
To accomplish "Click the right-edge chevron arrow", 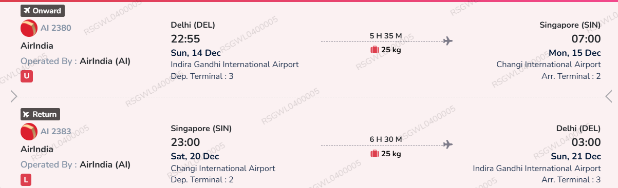I will [x=608, y=96].
